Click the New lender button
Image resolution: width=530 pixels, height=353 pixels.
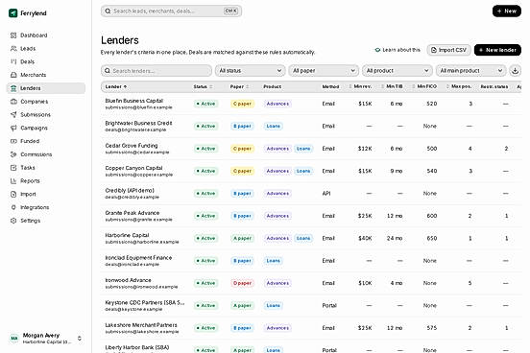coord(497,50)
